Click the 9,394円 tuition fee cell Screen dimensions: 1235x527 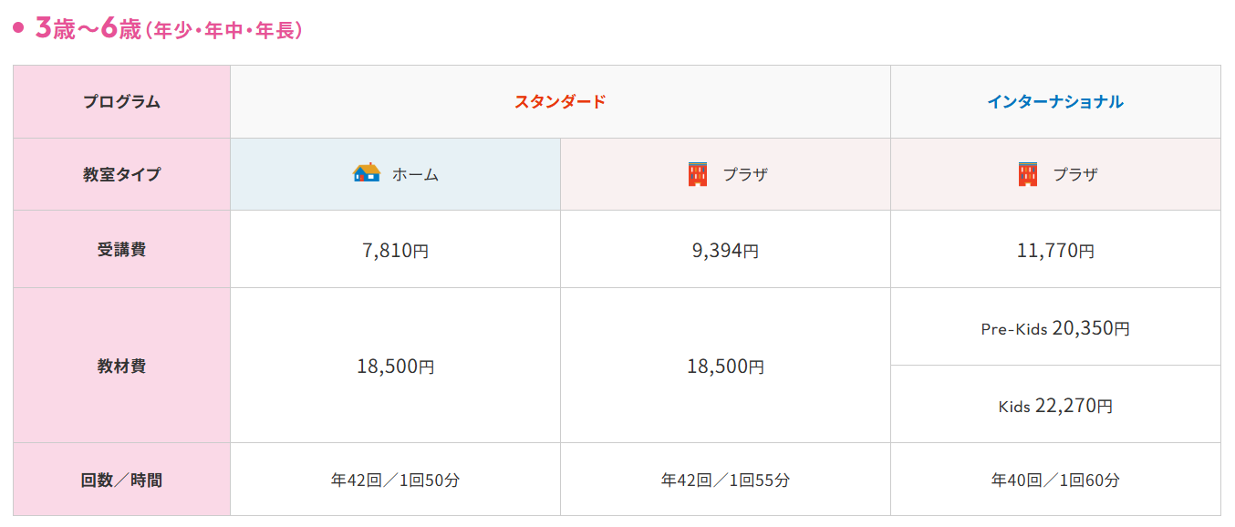point(725,250)
